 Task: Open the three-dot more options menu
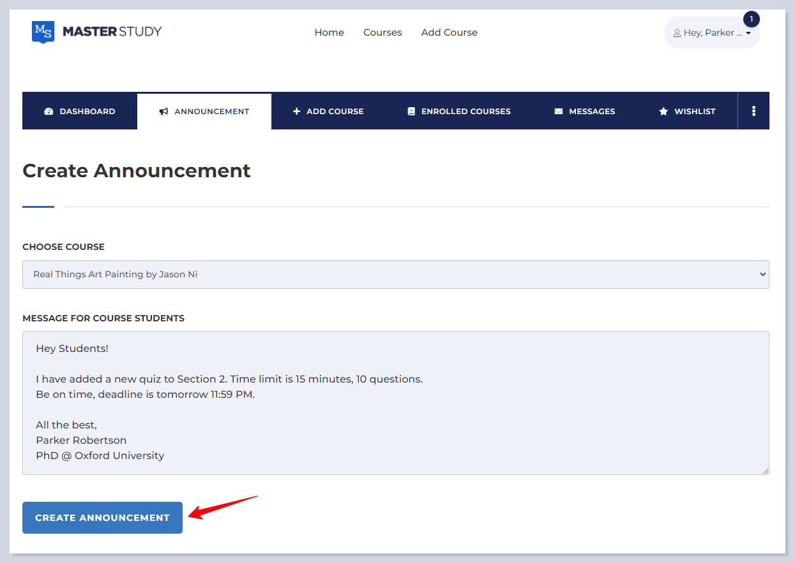753,111
